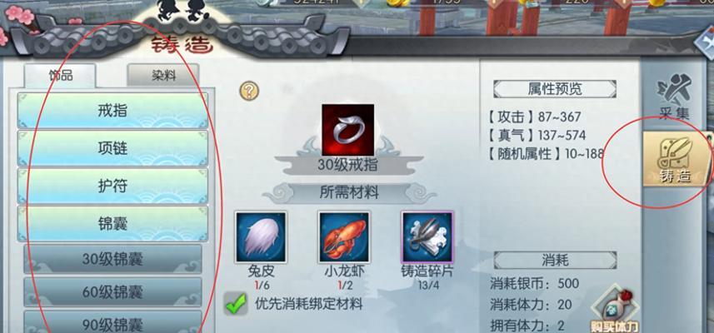Select the 铸造 forging side icon

(677, 158)
